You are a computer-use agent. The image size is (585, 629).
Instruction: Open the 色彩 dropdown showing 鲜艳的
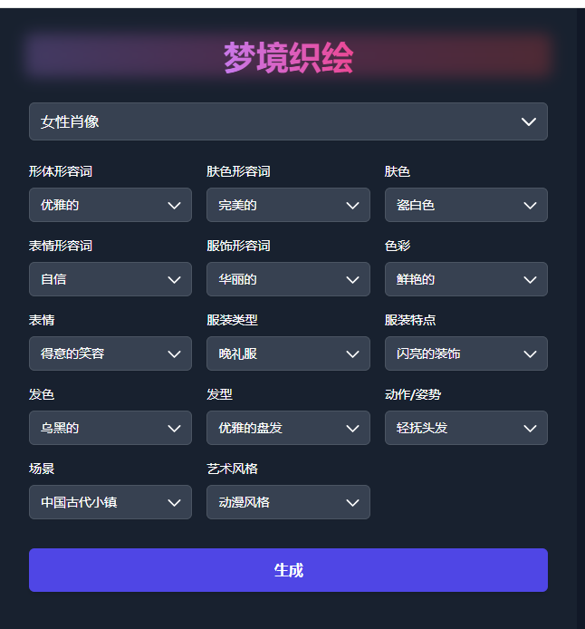point(466,279)
